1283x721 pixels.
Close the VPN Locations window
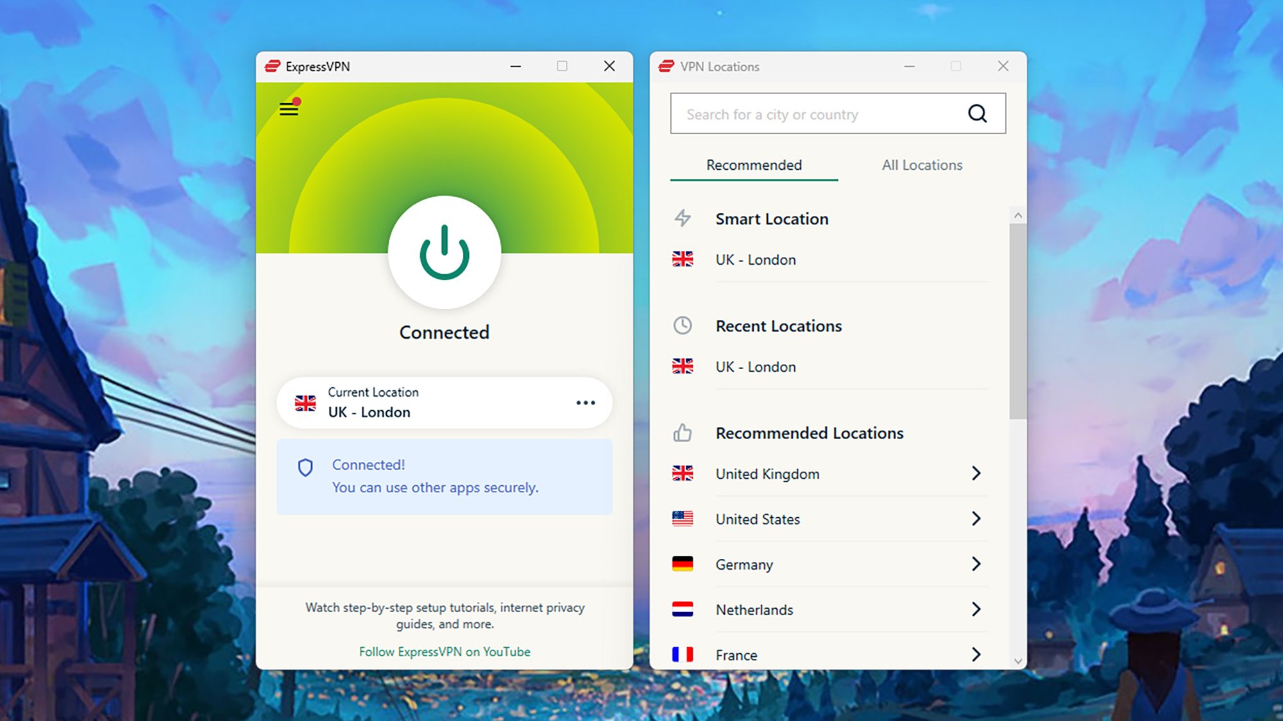[1003, 66]
